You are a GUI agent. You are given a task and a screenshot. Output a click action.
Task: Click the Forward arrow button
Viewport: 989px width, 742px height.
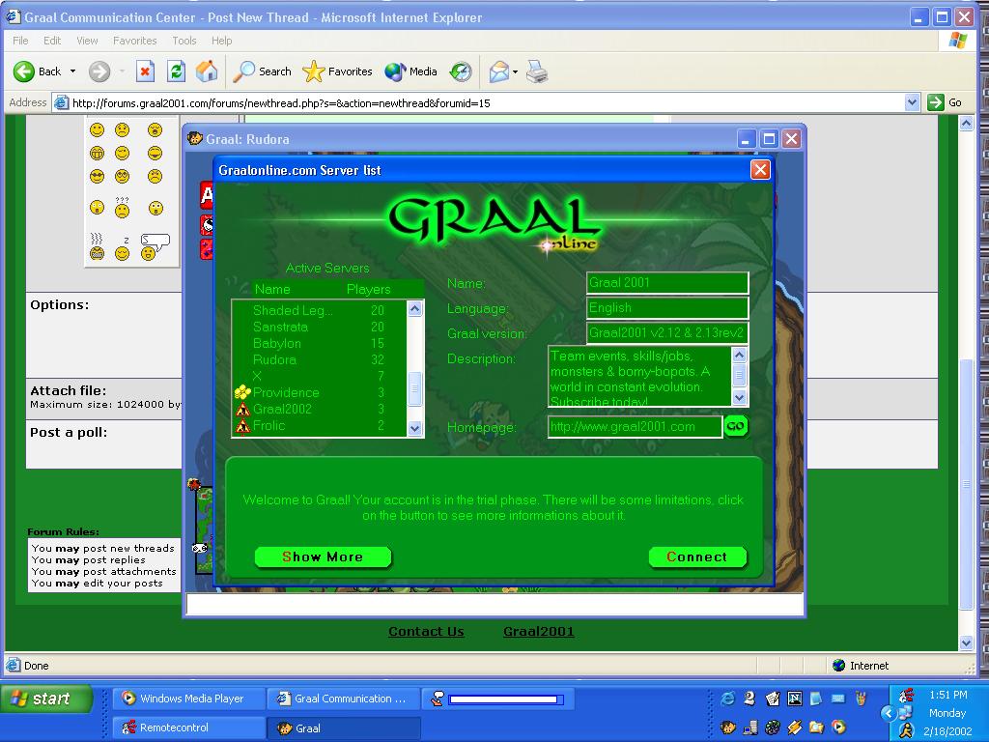[x=99, y=71]
